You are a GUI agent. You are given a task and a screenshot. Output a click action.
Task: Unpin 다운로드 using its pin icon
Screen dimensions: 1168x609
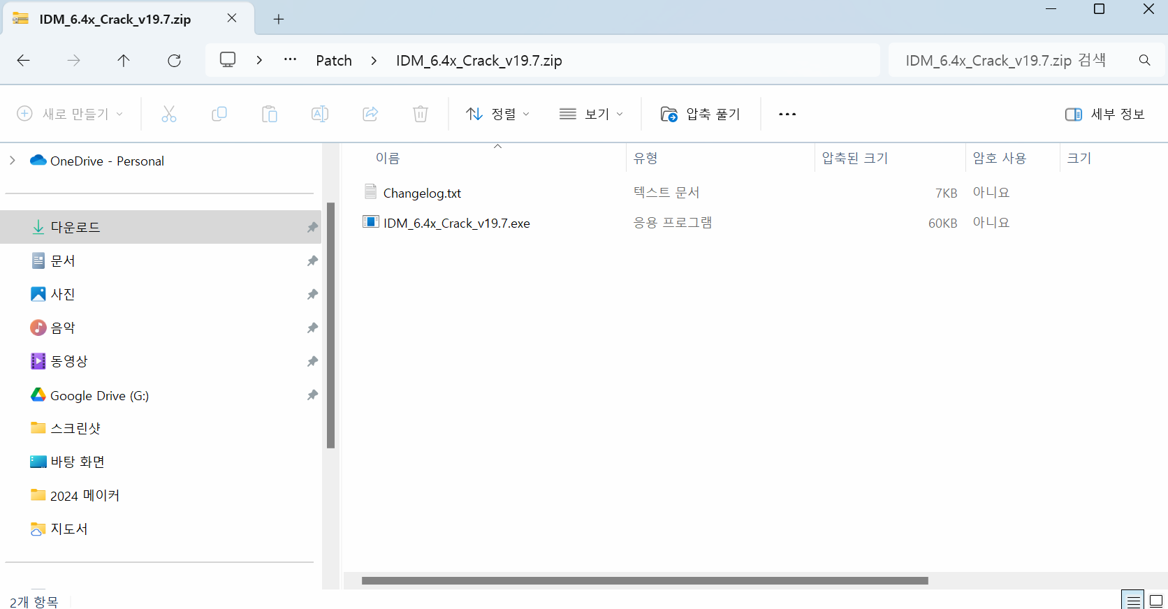pyautogui.click(x=312, y=227)
